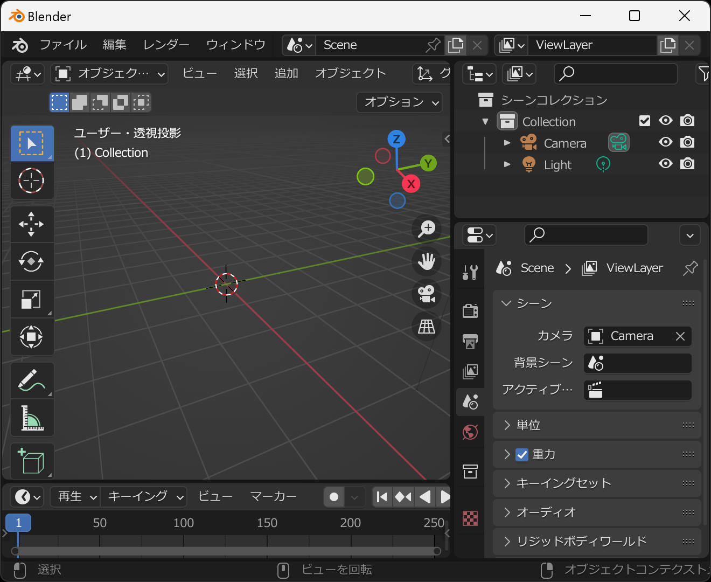Click the Camera object data icon in outliner
The image size is (711, 582).
pos(619,142)
